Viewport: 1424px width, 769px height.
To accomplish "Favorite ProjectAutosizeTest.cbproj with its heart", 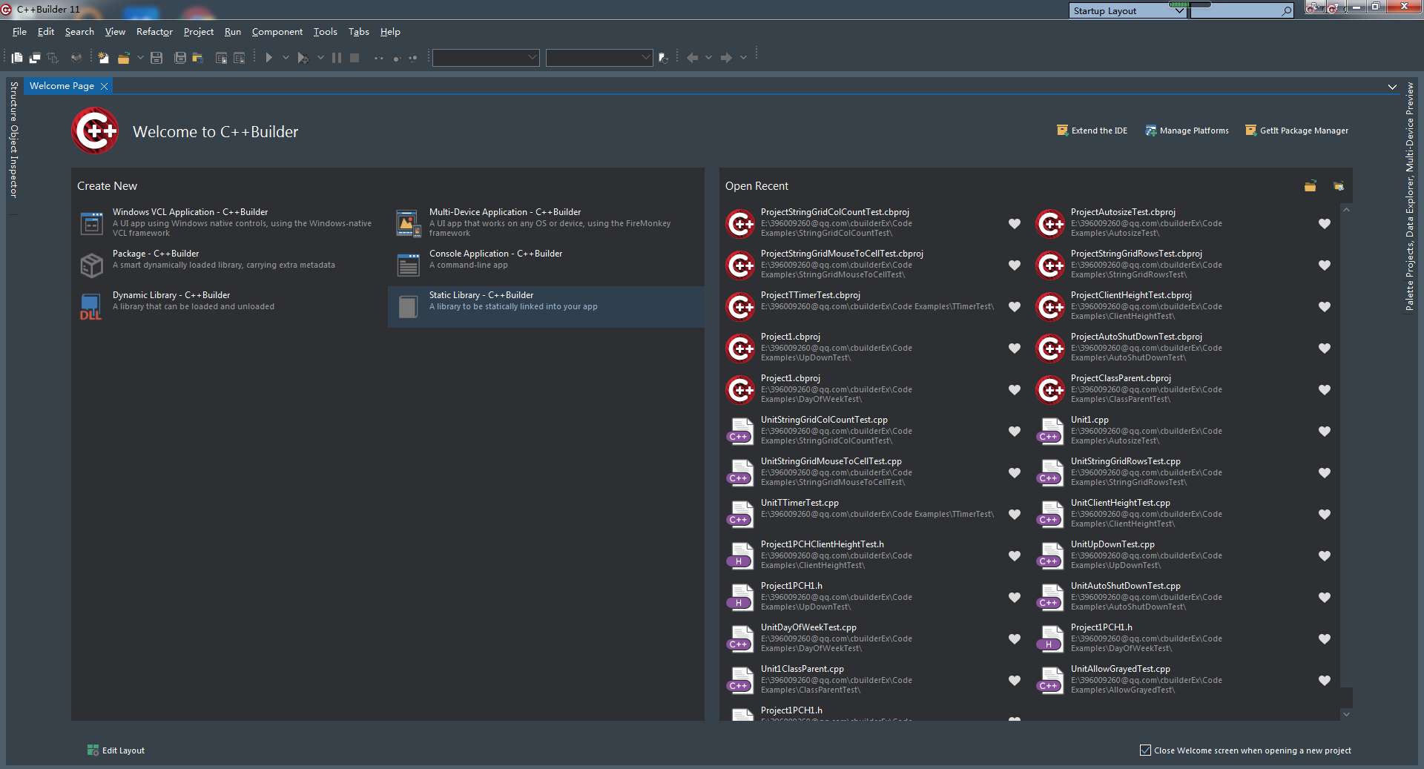I will coord(1325,223).
